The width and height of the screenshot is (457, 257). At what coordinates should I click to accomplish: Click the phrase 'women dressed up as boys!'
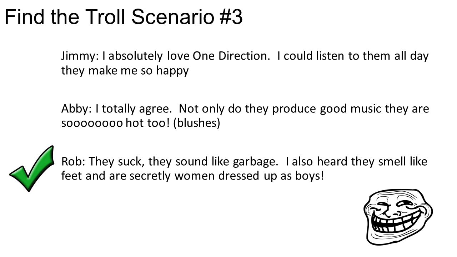click(249, 176)
